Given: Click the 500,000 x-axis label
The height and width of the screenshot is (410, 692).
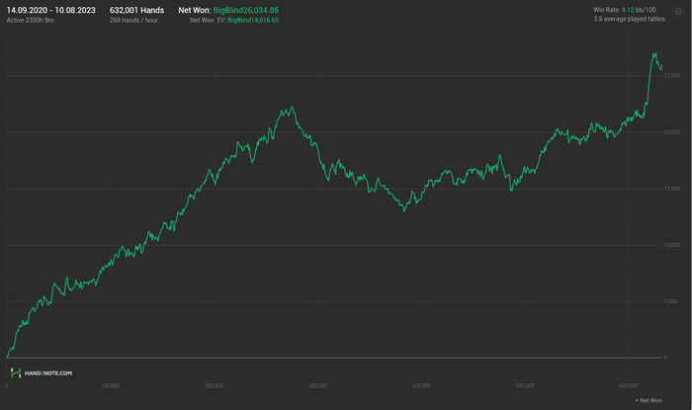Looking at the screenshot, I should 525,385.
